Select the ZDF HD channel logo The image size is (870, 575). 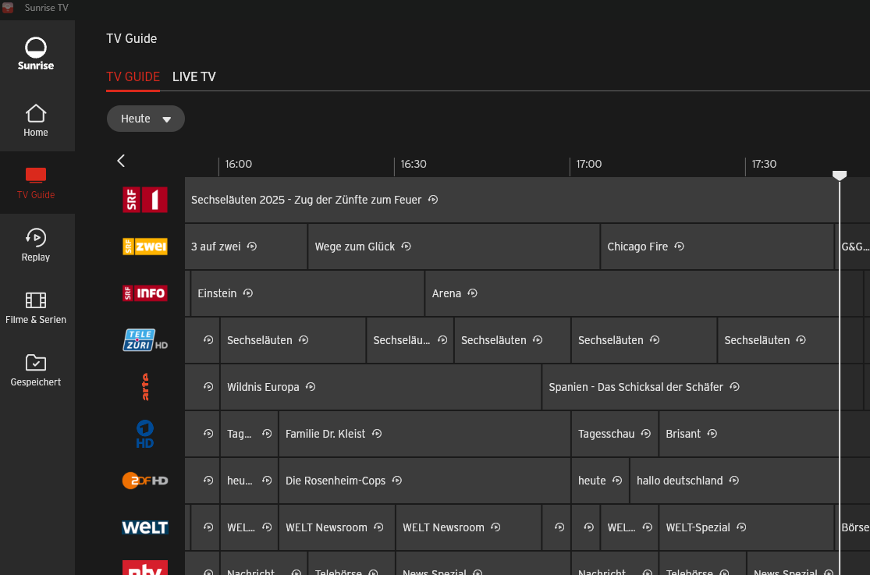pos(145,481)
